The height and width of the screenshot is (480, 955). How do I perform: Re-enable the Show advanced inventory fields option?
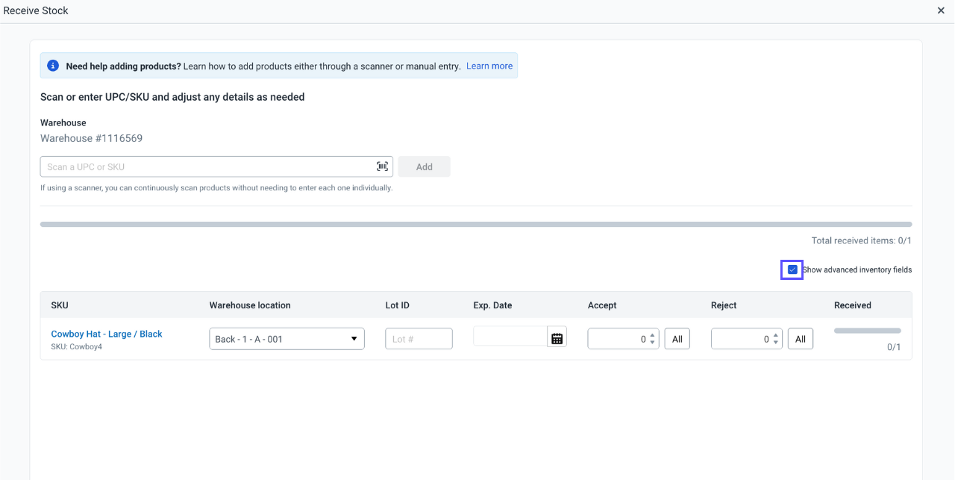click(x=791, y=269)
